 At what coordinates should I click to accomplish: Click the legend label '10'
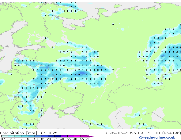point(36,139)
